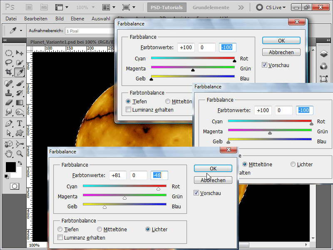Select the Custom Shape tool
This screenshot has height=250, width=333.
[x=20, y=133]
